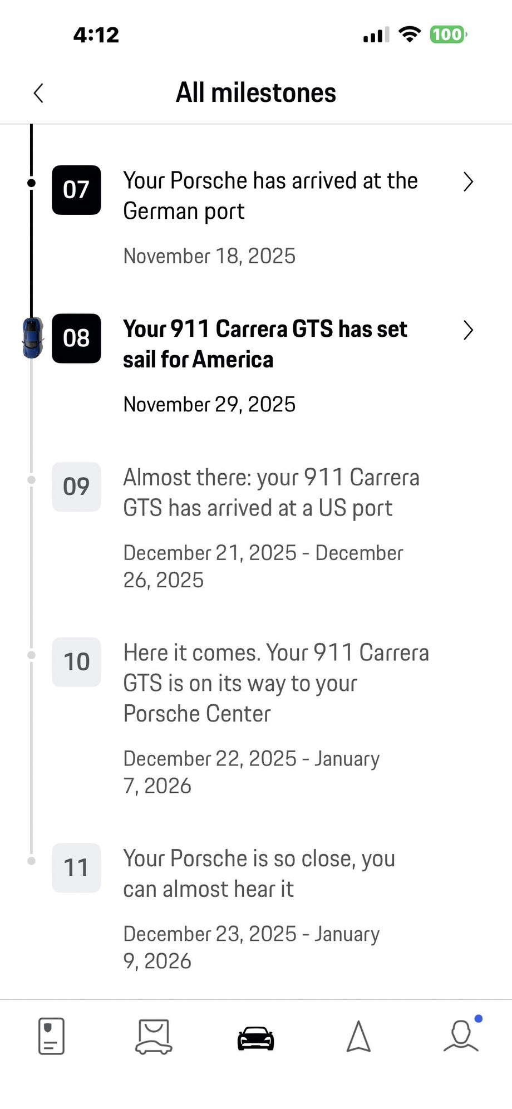Image resolution: width=512 pixels, height=1109 pixels.
Task: Tap the Wi-Fi status icon
Action: (410, 35)
